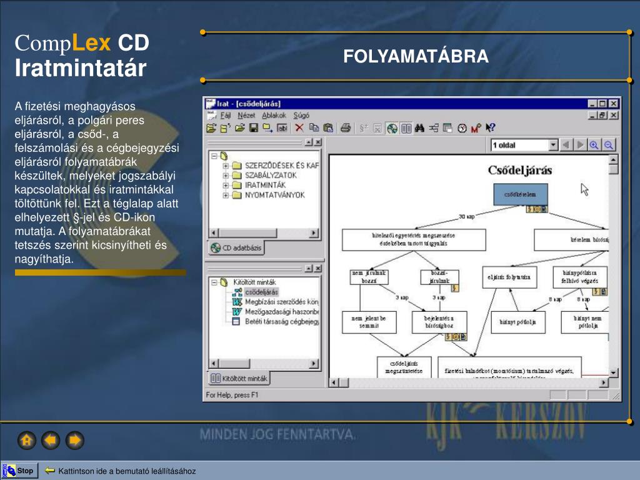Close the 'Kitöltött minták' tree panel
This screenshot has width=640, height=480.
(x=318, y=269)
